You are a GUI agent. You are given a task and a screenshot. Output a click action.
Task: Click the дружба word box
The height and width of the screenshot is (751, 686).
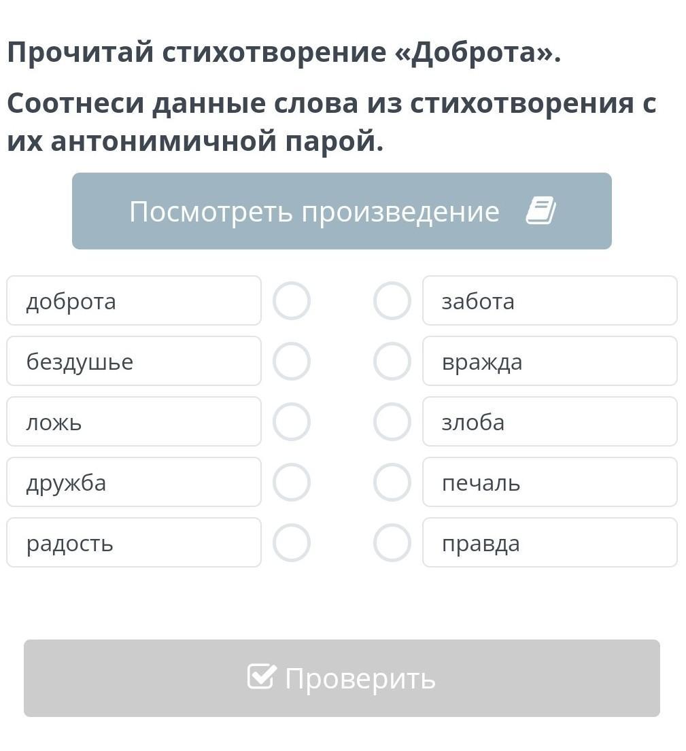134,482
